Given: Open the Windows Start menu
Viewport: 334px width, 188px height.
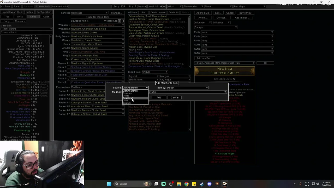Looking at the screenshot, I should 109,184.
